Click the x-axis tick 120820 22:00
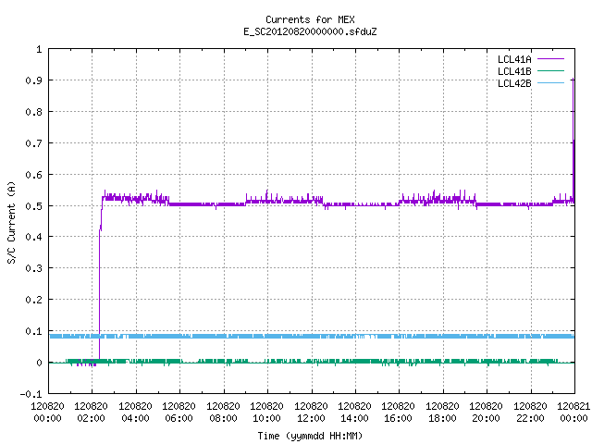The image size is (592, 444). coord(530,413)
